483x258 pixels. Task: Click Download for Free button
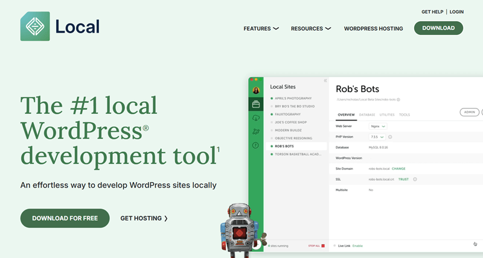(x=65, y=218)
